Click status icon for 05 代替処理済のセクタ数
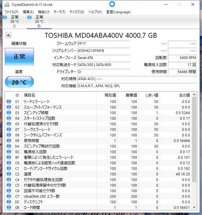 9,124
